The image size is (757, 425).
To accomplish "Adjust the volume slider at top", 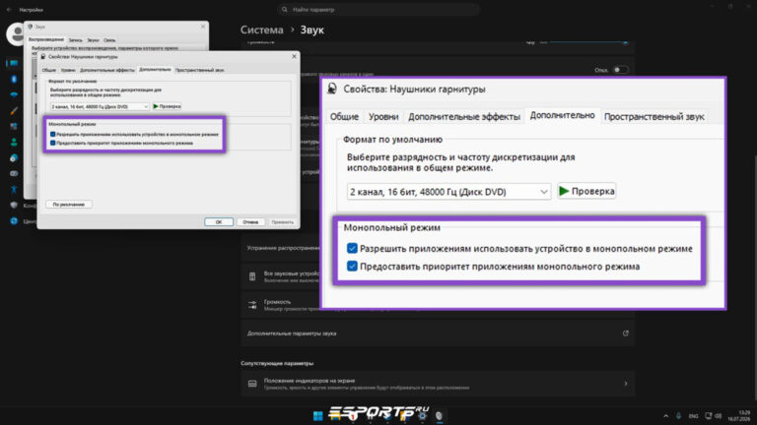I will tap(588, 42).
